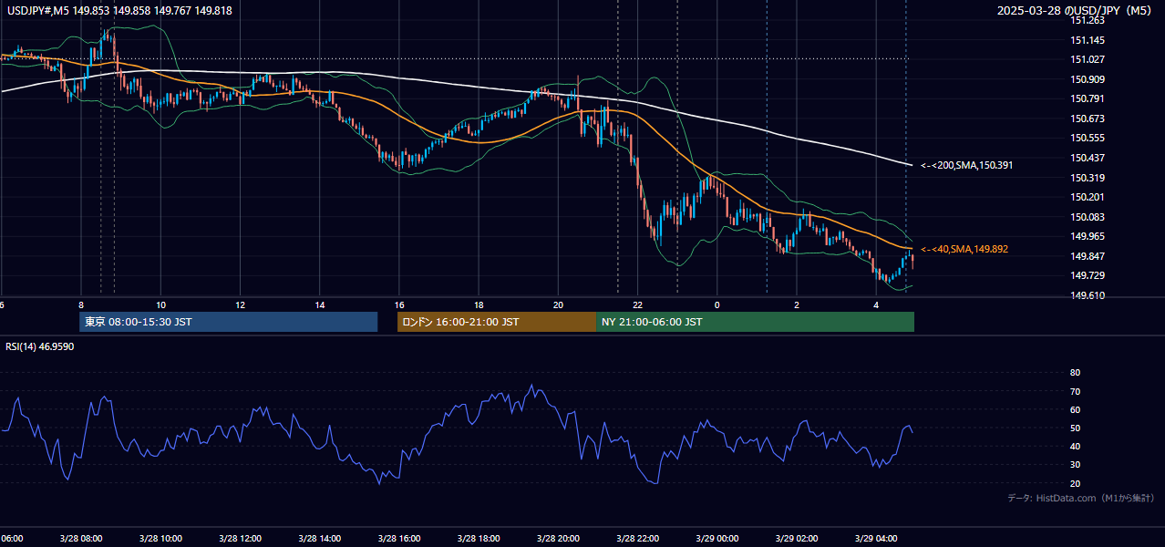
Task: Click the 3/28 22:00 time axis label
Action: click(x=637, y=538)
